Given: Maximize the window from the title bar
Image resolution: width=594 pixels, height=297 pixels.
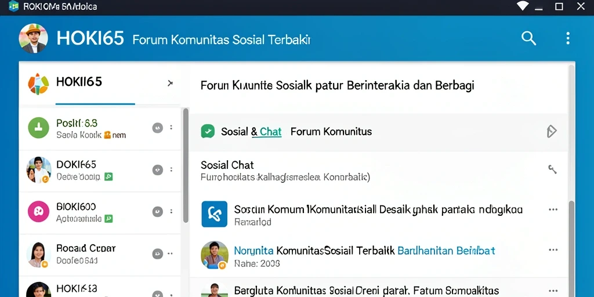Looking at the screenshot, I should [559, 6].
